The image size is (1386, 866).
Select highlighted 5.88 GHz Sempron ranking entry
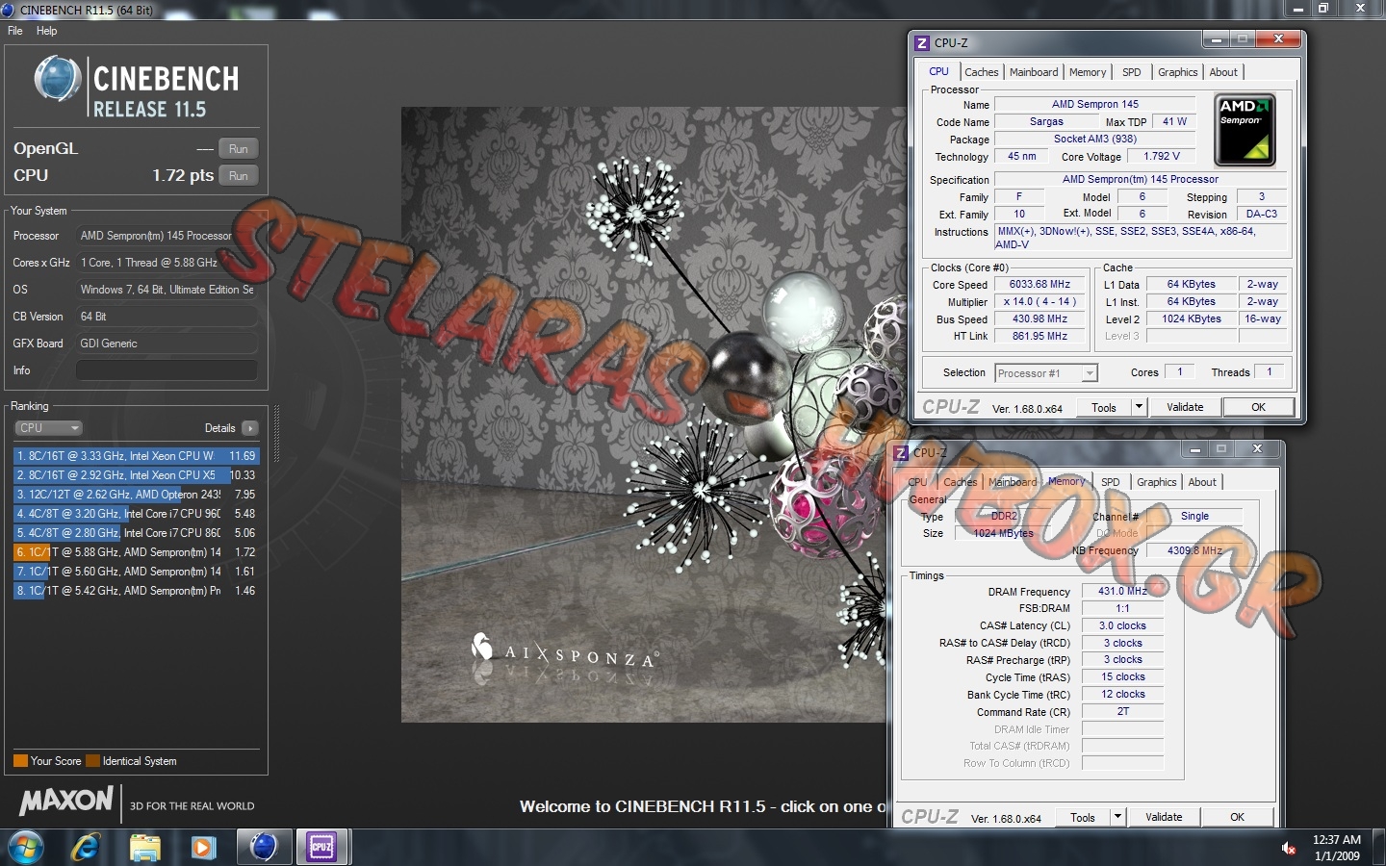click(136, 552)
